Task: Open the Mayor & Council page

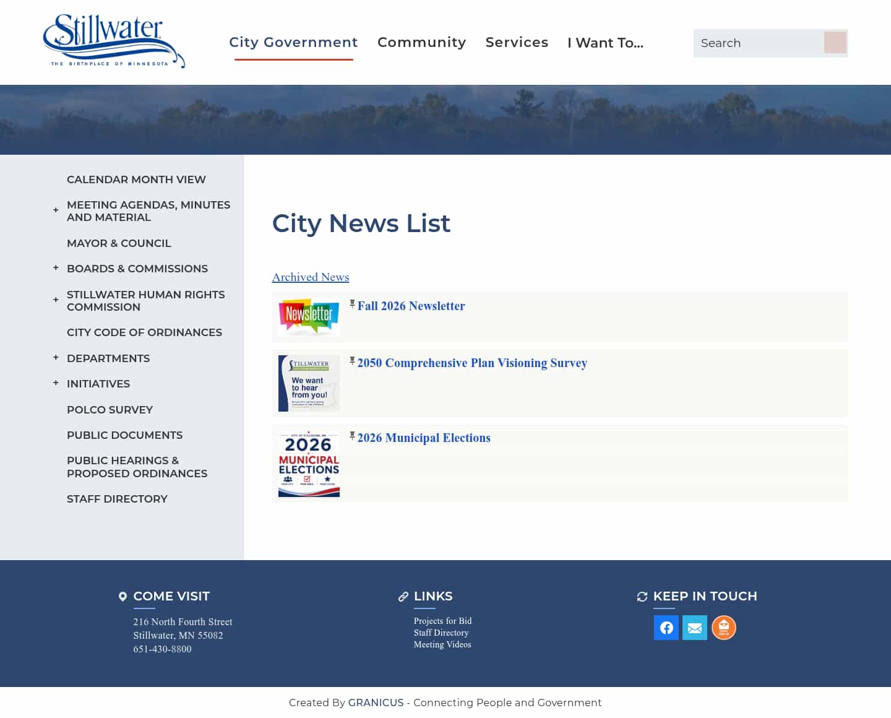Action: point(119,243)
